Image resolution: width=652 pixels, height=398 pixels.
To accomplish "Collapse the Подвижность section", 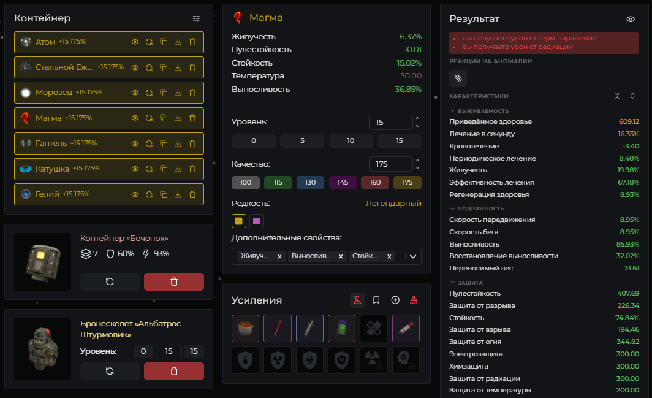I will tap(452, 209).
